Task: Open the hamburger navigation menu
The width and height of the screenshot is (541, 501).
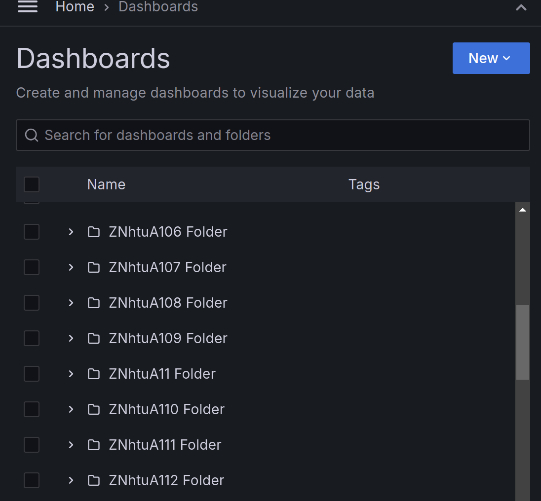Action: pyautogui.click(x=28, y=7)
